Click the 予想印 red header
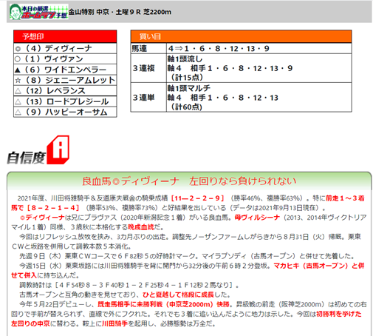Screen dimensions: 373x336 pos(65,36)
